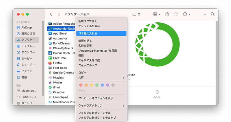Click the Share toolbar icon
231x122 pixels.
click(167, 14)
